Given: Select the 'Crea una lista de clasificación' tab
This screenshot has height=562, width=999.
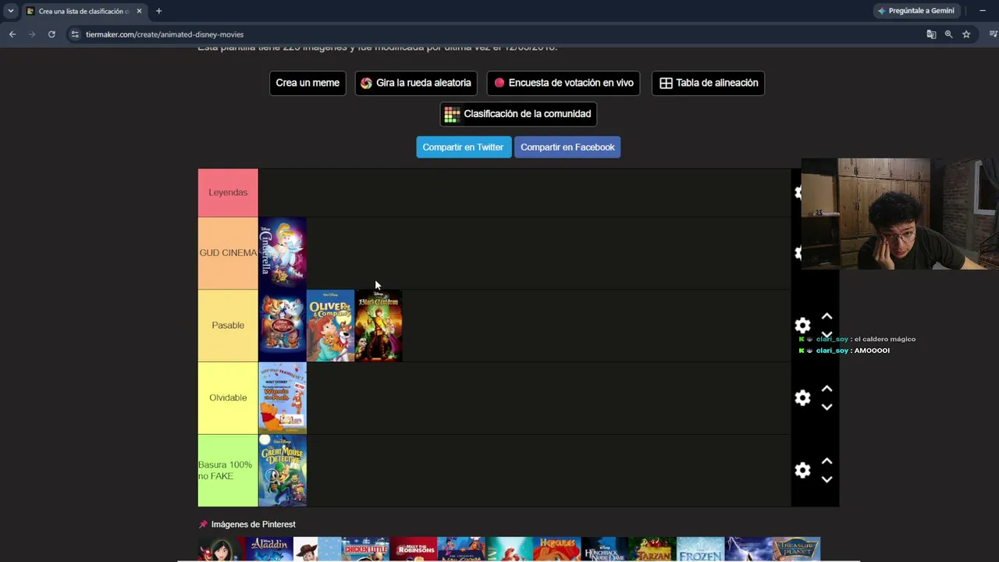Looking at the screenshot, I should click(x=84, y=11).
